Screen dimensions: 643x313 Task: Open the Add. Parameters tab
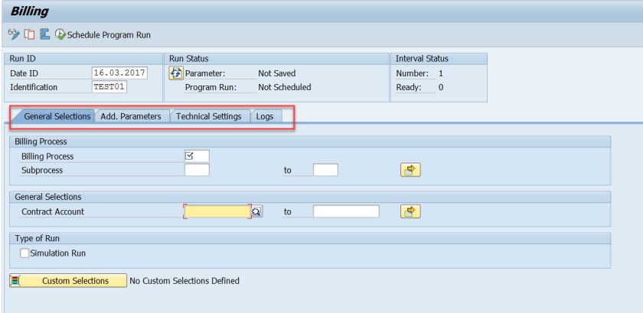coord(131,116)
